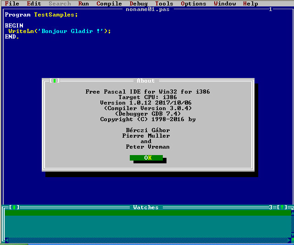Click the window number 3 of Watches
Screen dimensions: 294x245
[271, 207]
